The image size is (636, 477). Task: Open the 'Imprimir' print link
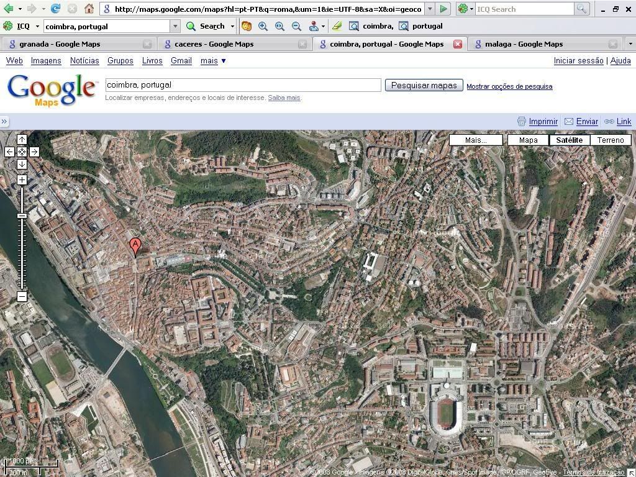pos(543,122)
